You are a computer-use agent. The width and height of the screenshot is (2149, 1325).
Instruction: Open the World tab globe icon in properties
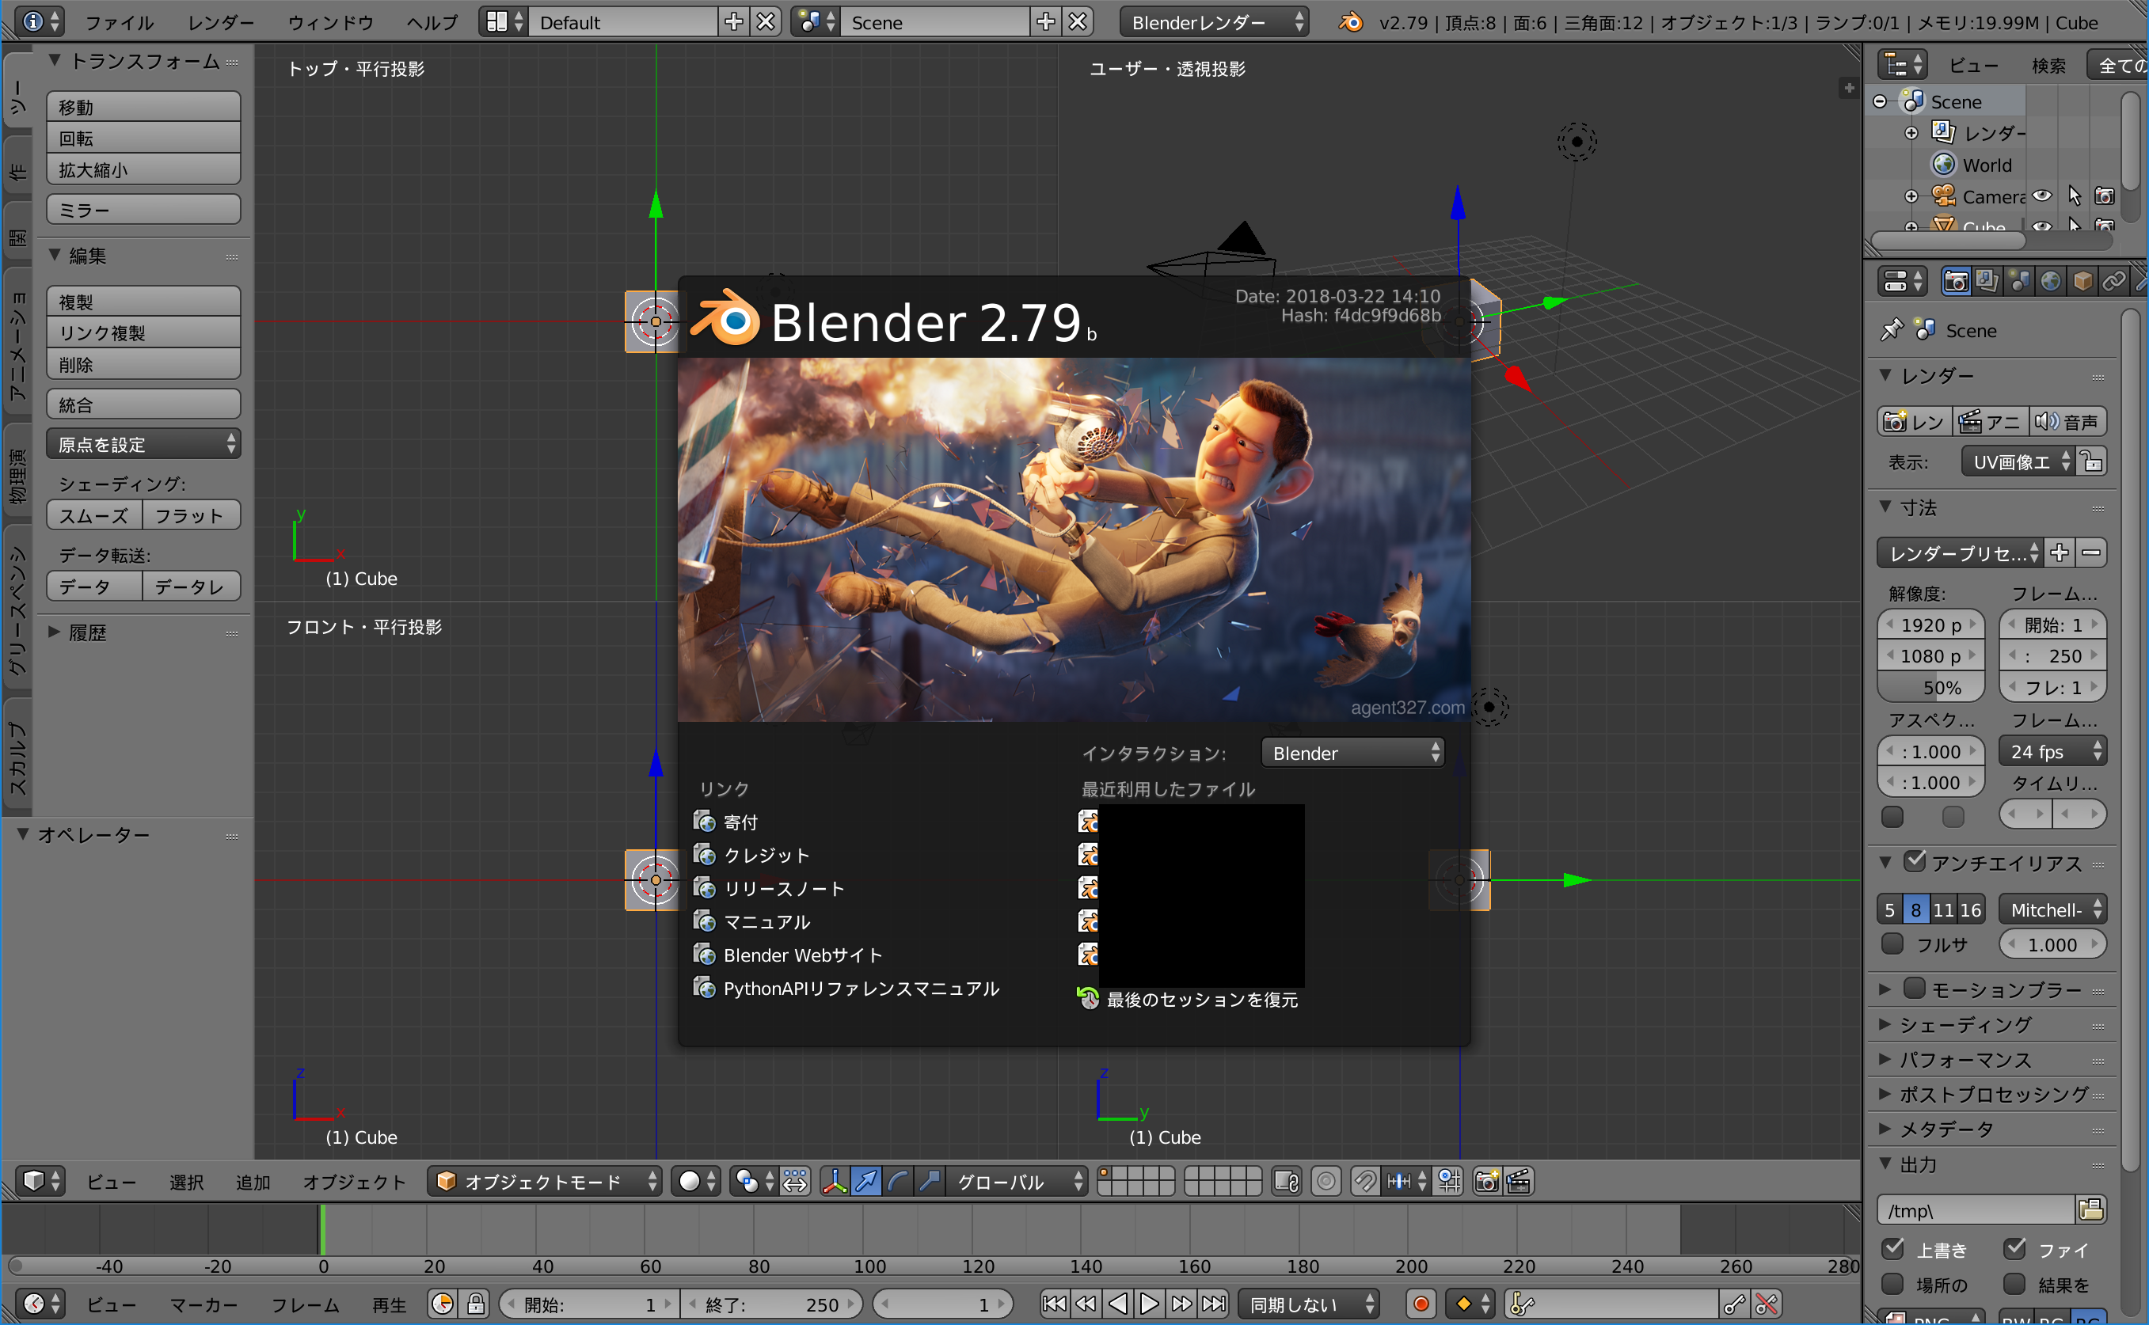(2051, 281)
